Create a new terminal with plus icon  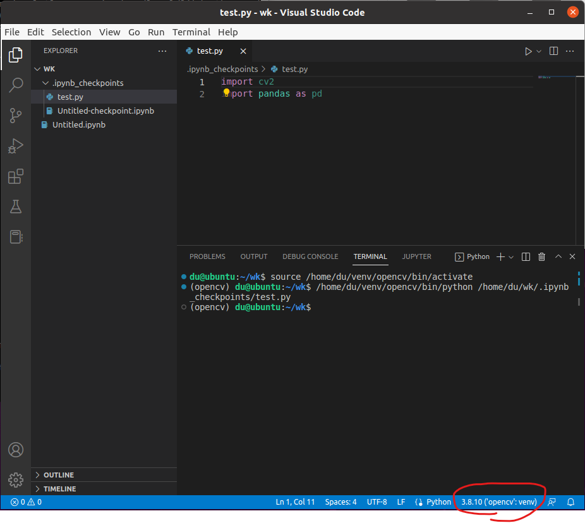(501, 256)
